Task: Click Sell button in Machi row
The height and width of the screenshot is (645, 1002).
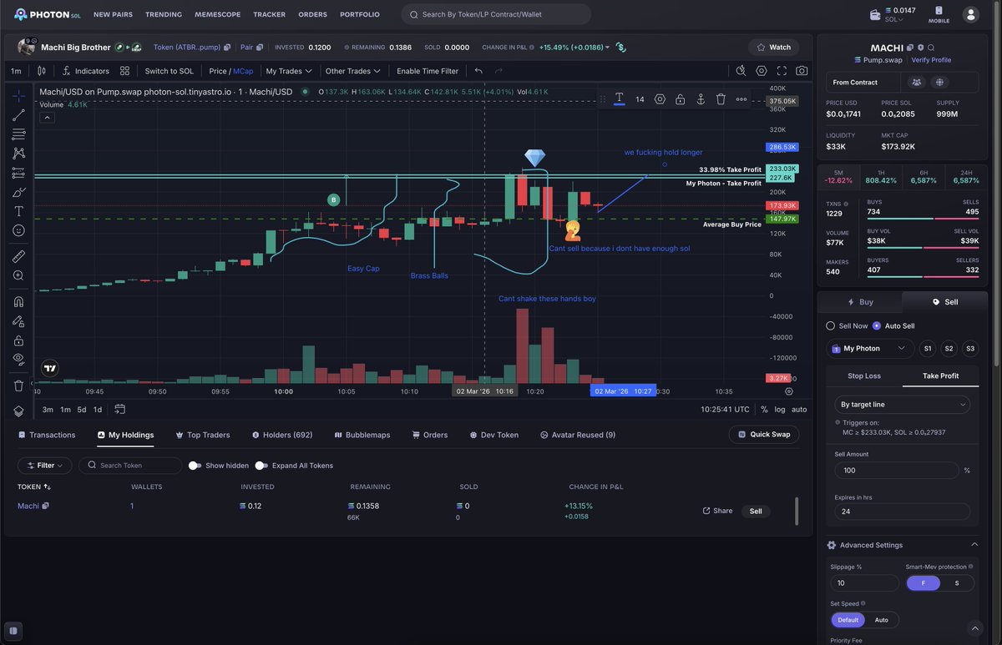Action: coord(756,511)
